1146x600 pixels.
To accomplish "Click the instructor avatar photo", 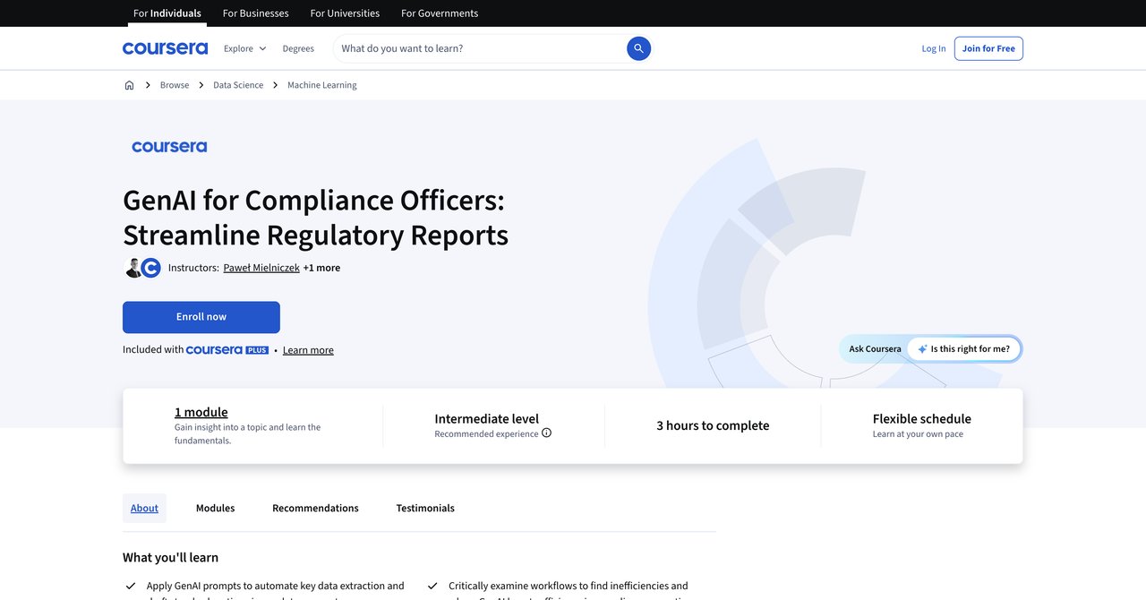I will [133, 268].
